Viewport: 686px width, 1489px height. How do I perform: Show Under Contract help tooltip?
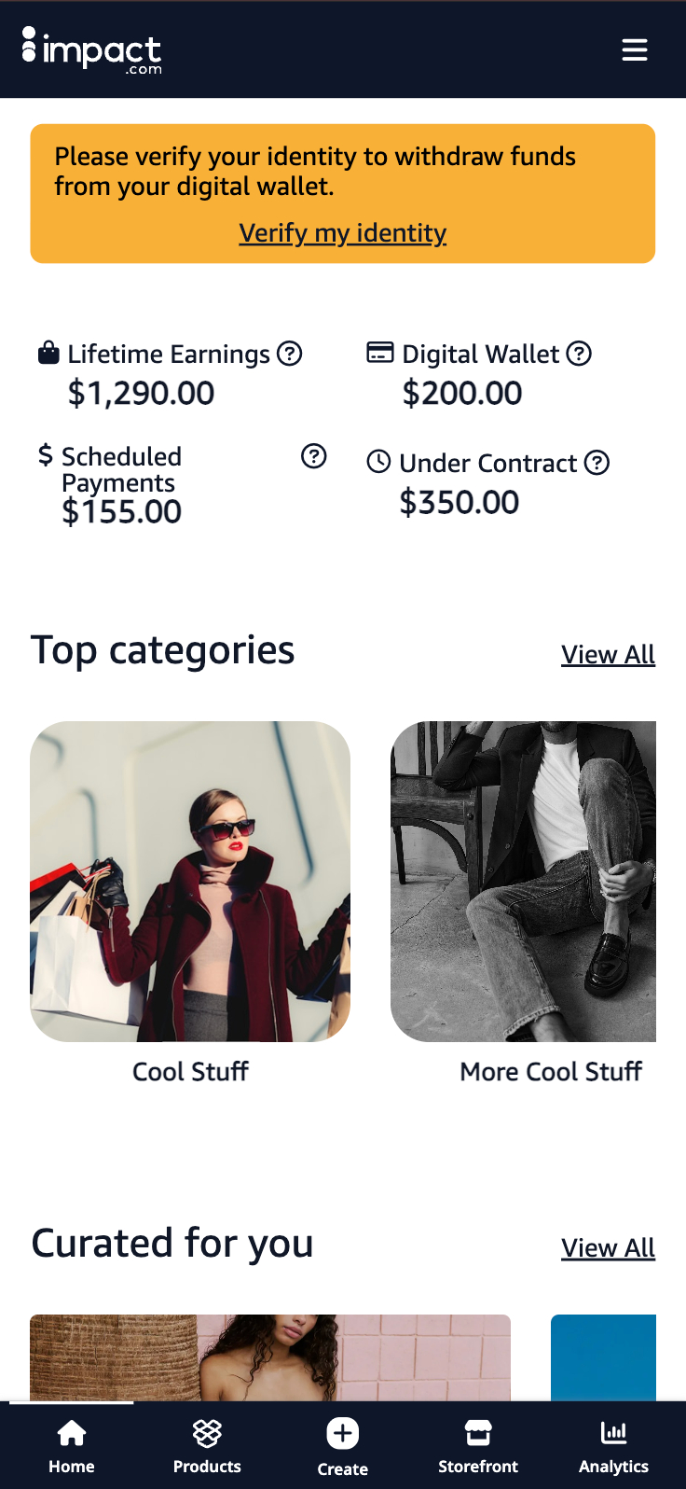pyautogui.click(x=597, y=463)
